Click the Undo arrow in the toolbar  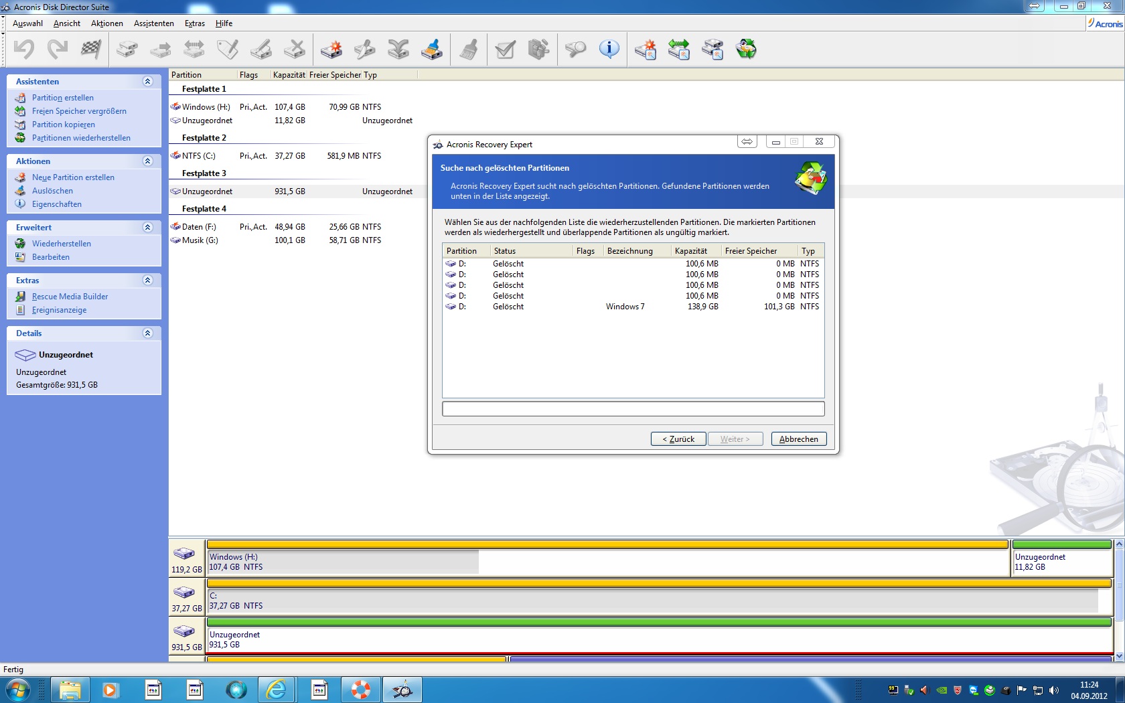24,49
